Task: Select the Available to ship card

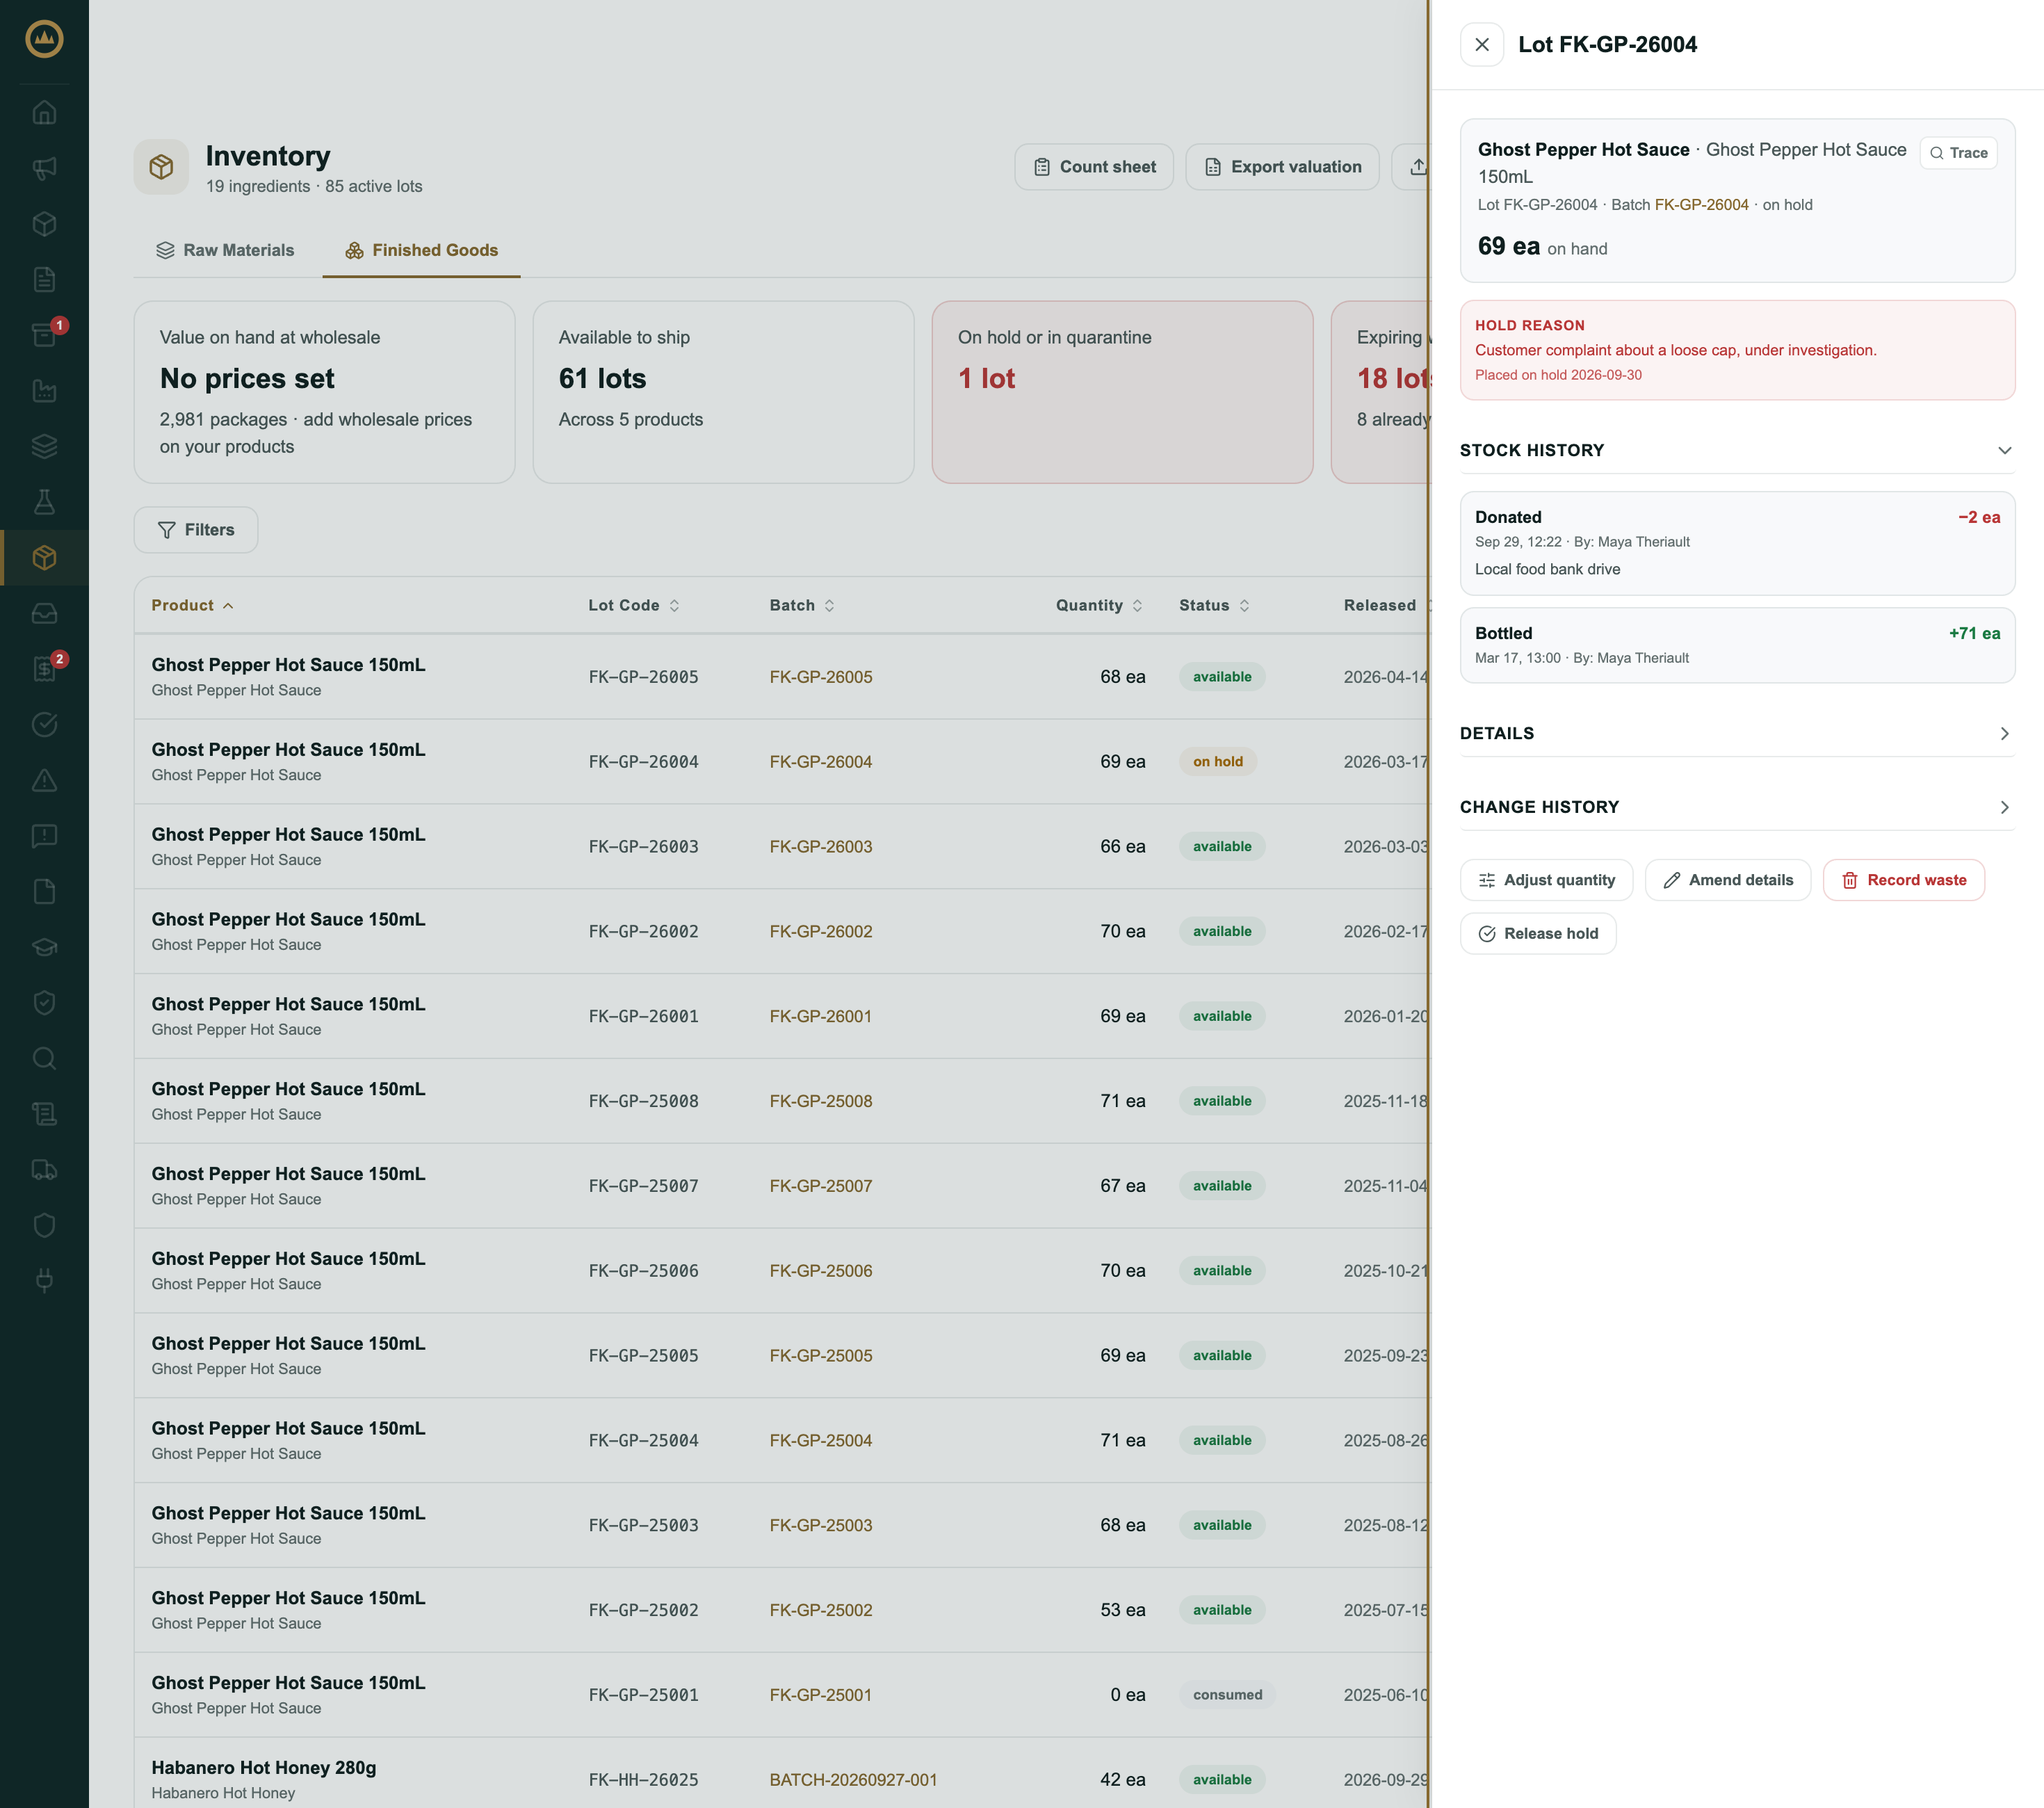Action: [x=723, y=392]
